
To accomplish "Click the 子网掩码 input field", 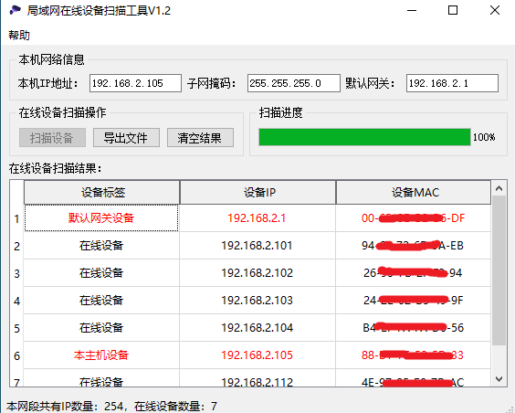I will coord(294,83).
